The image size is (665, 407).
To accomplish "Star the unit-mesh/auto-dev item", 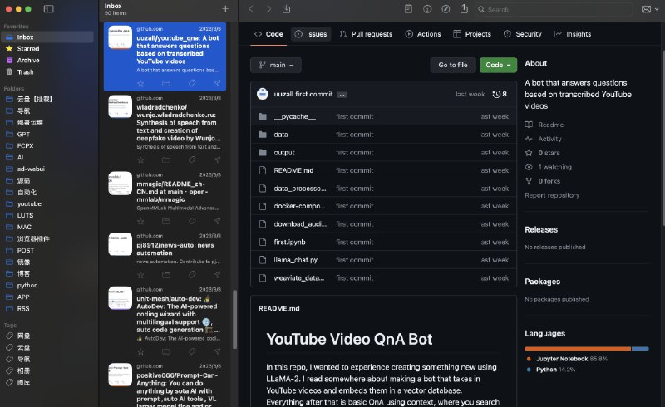I will click(140, 351).
